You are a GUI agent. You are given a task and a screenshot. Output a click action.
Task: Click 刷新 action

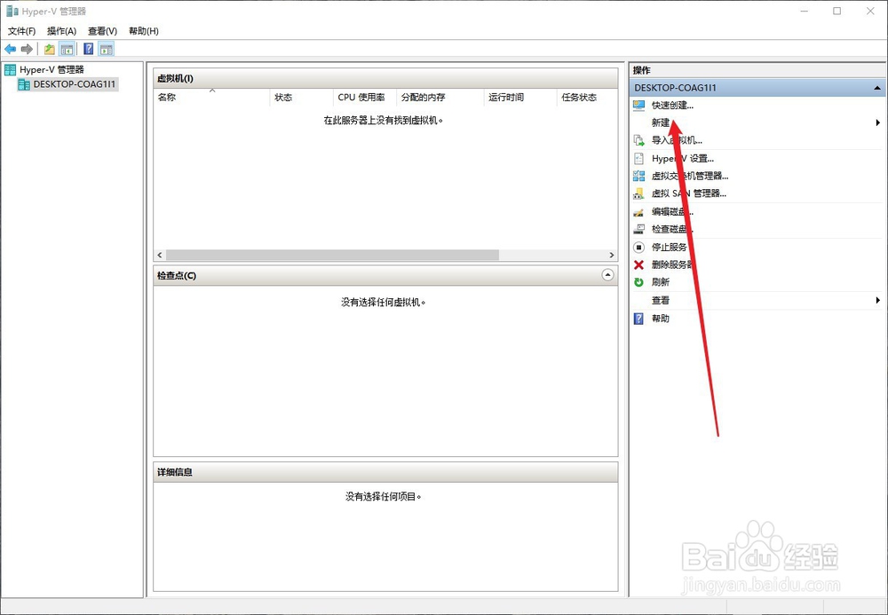[x=661, y=281]
